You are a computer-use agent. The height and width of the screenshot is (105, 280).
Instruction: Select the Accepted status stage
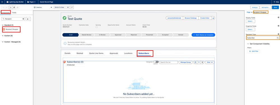165,35
